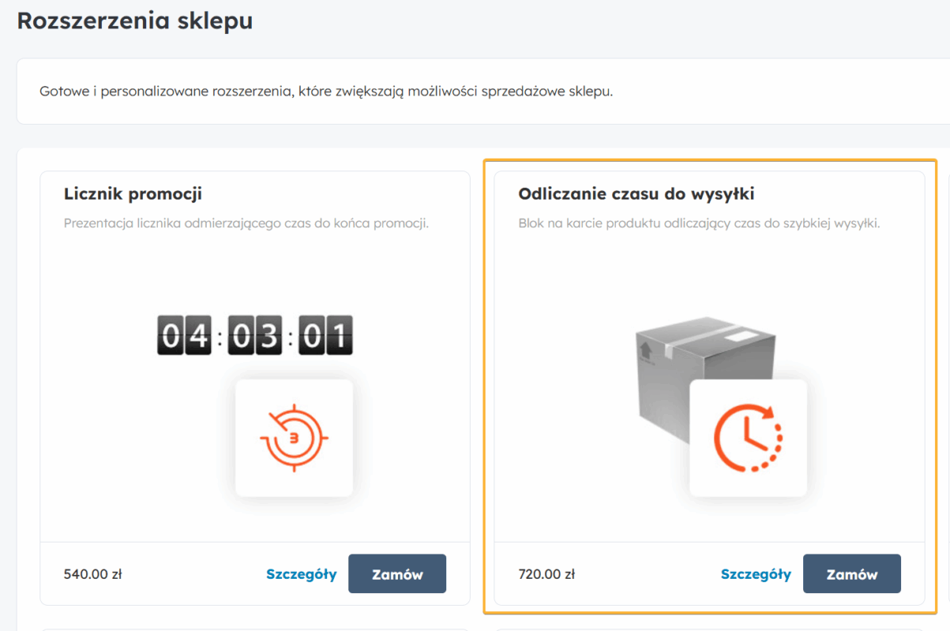Open Szczegóły for Licznik promocji
Image resolution: width=950 pixels, height=631 pixels.
pos(301,574)
